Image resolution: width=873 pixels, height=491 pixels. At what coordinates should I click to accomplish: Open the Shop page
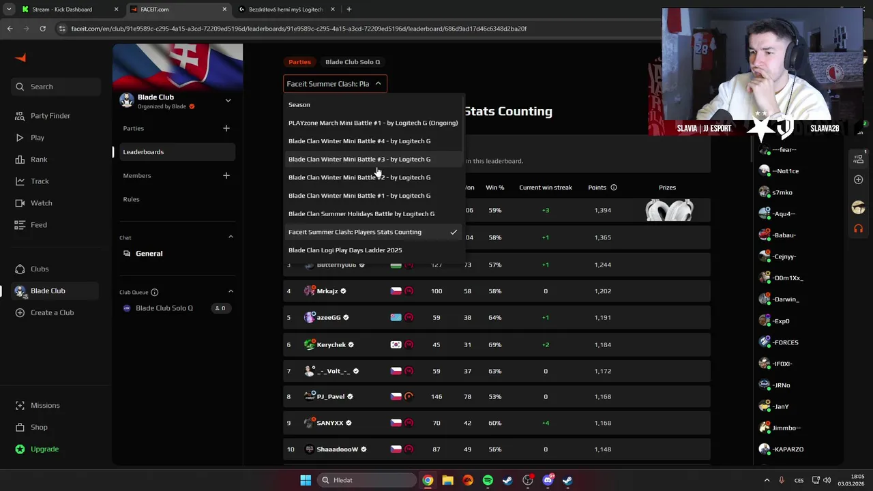39,427
